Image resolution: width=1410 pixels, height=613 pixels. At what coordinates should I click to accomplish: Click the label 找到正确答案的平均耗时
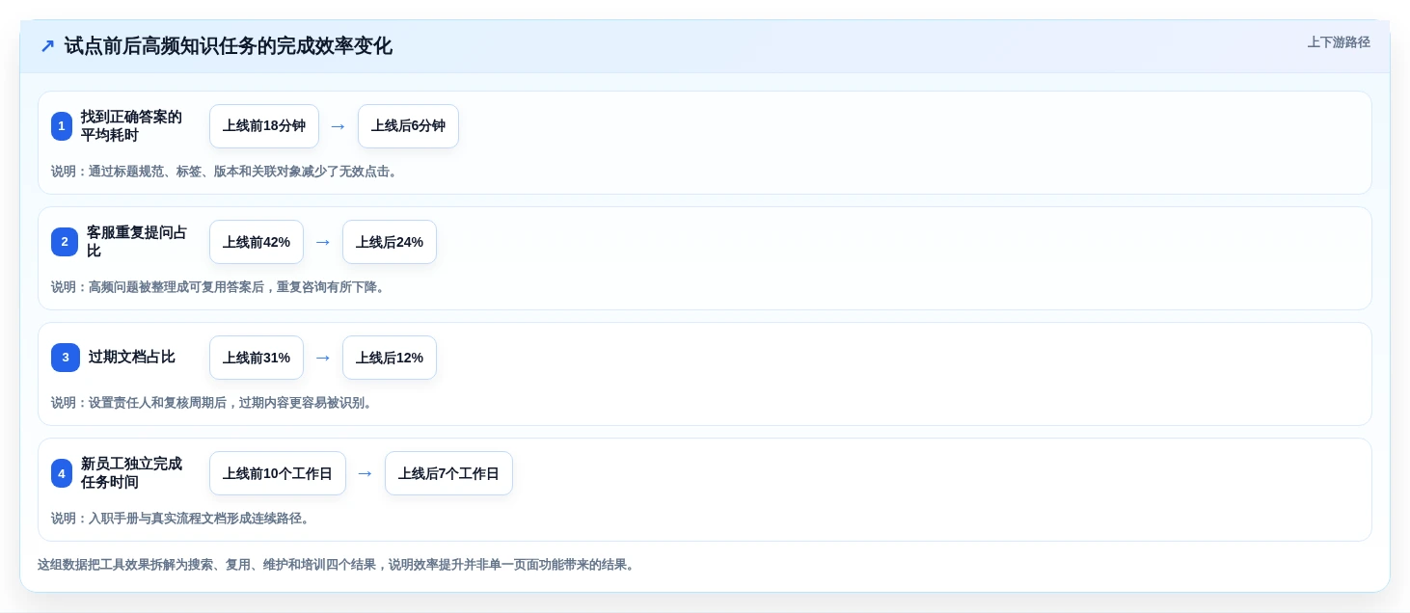pyautogui.click(x=131, y=126)
